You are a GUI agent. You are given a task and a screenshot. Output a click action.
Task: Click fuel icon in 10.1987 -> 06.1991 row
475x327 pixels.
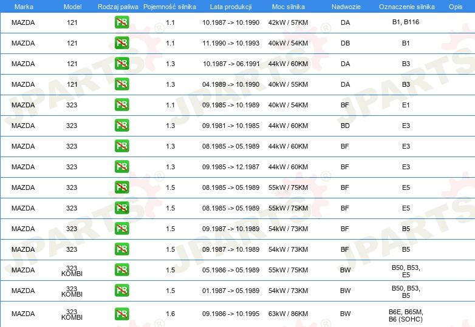(x=121, y=64)
